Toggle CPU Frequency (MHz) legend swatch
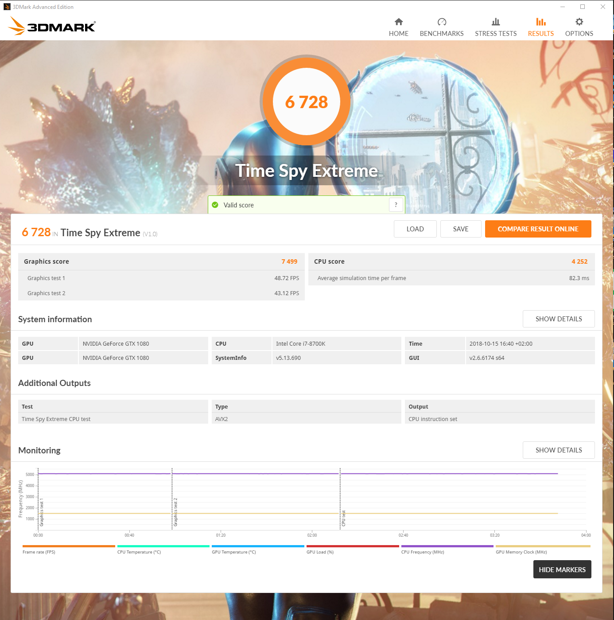The height and width of the screenshot is (620, 614). tap(447, 546)
